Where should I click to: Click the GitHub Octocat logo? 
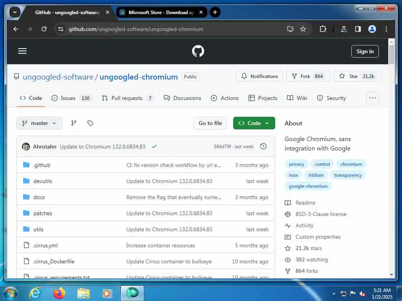click(198, 51)
